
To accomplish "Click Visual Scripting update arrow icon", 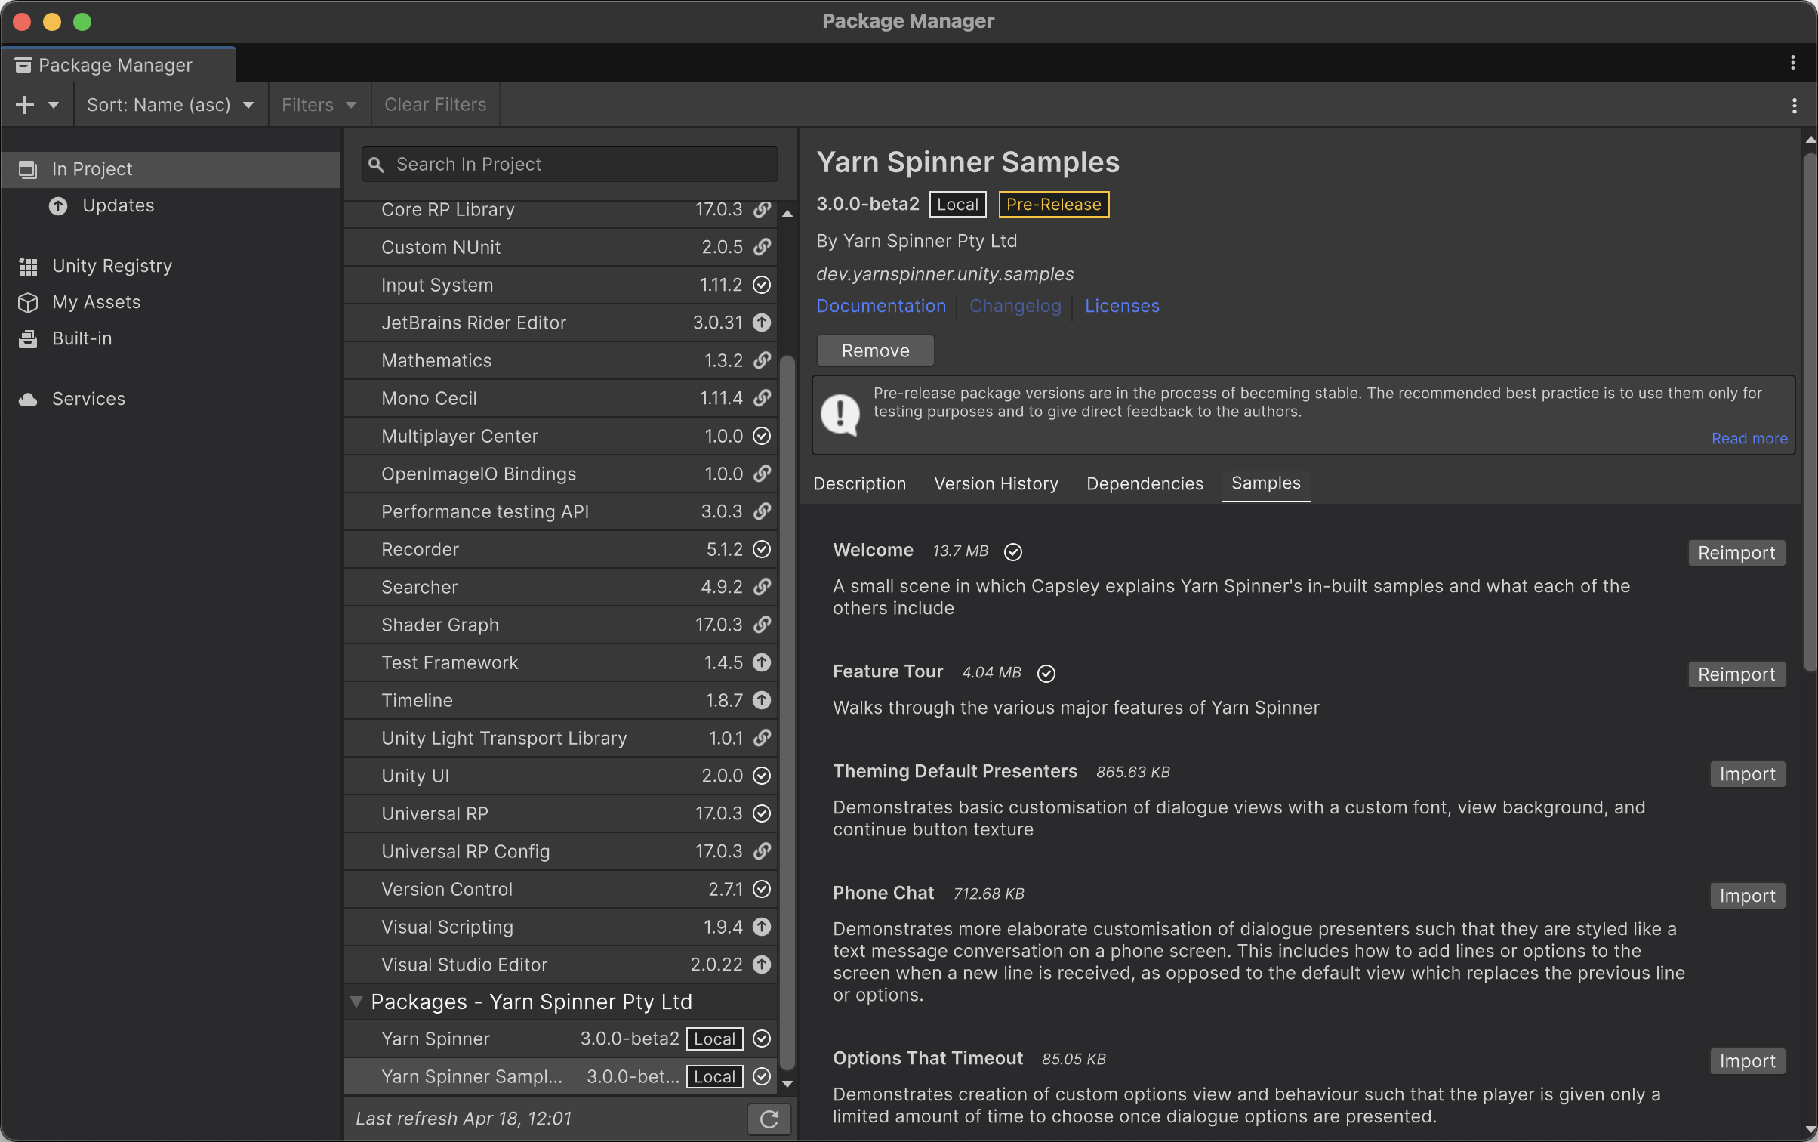I will point(762,927).
